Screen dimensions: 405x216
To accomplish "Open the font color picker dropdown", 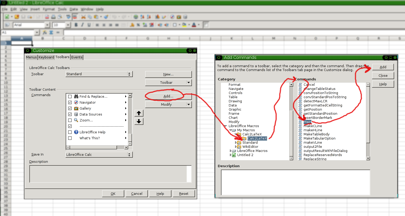I will click(199, 25).
